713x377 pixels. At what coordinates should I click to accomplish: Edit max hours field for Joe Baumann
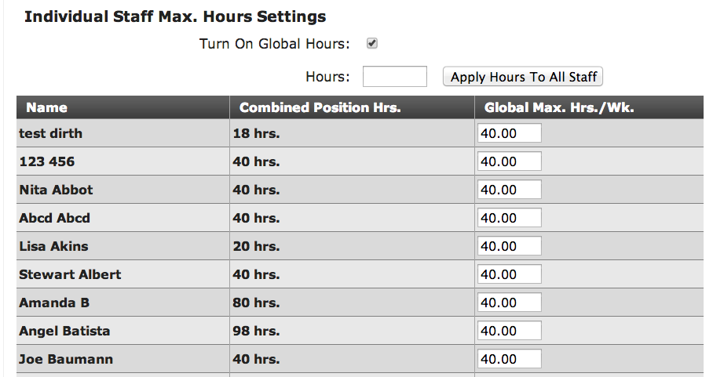pos(510,359)
